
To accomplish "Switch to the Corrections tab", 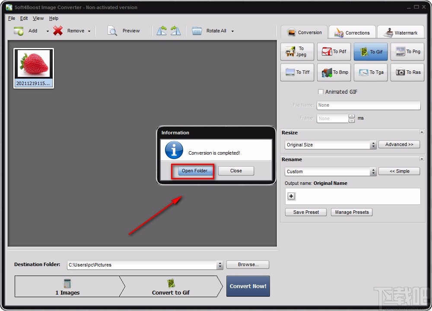I will click(352, 32).
